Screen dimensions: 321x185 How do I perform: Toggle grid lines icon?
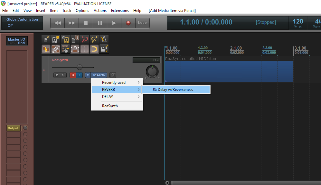pyautogui.click(x=85, y=49)
